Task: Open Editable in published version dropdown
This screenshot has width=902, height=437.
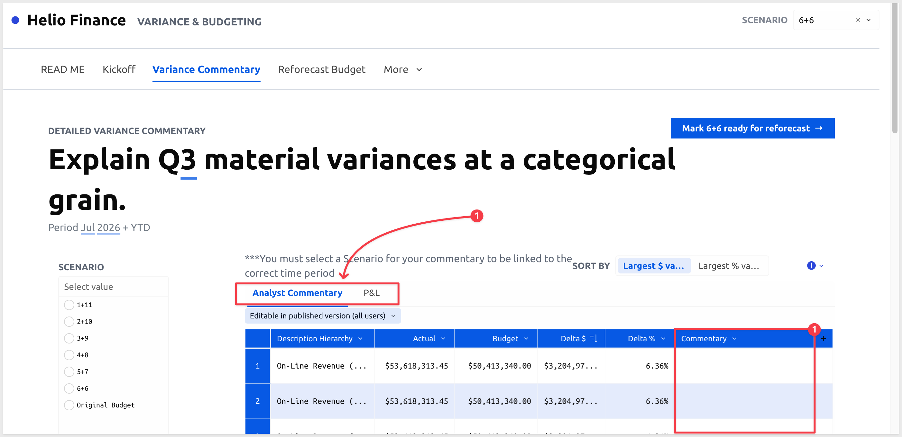Action: 323,316
